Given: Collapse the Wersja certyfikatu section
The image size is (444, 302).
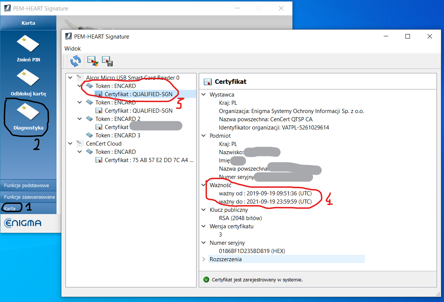Looking at the screenshot, I should click(204, 226).
